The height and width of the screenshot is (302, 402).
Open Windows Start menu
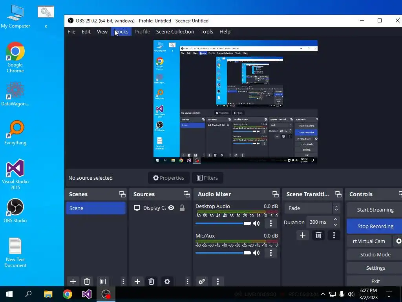click(9, 294)
